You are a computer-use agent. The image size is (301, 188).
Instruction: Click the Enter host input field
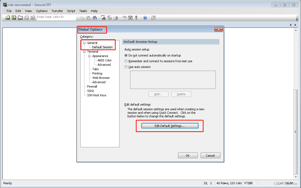click(x=56, y=17)
